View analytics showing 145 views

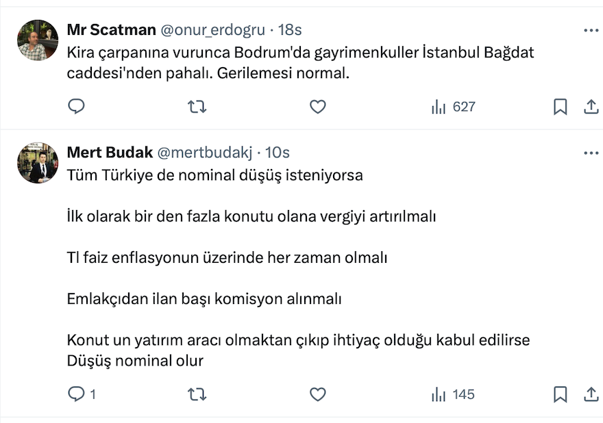(453, 394)
